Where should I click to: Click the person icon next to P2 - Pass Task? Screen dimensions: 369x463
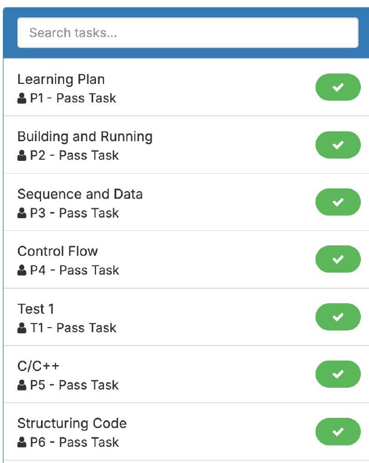tap(22, 156)
